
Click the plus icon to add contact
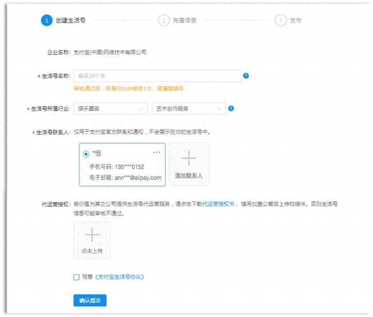[189, 157]
